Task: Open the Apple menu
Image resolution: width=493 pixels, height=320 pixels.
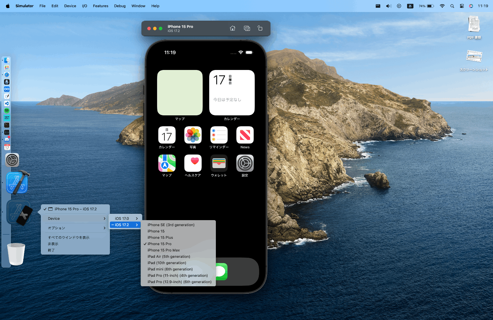Action: (x=8, y=6)
